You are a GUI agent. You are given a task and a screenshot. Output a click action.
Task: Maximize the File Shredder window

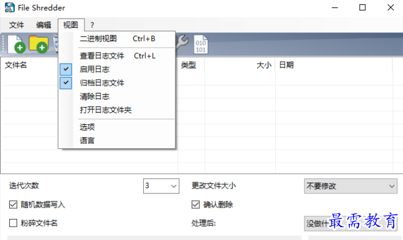363,8
